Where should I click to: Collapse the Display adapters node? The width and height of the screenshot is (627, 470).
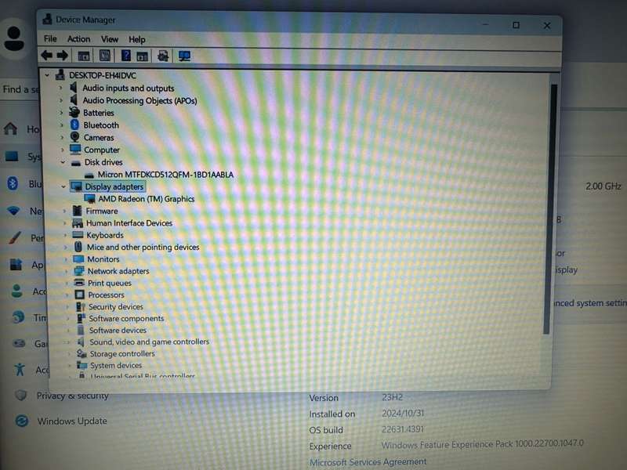(63, 186)
